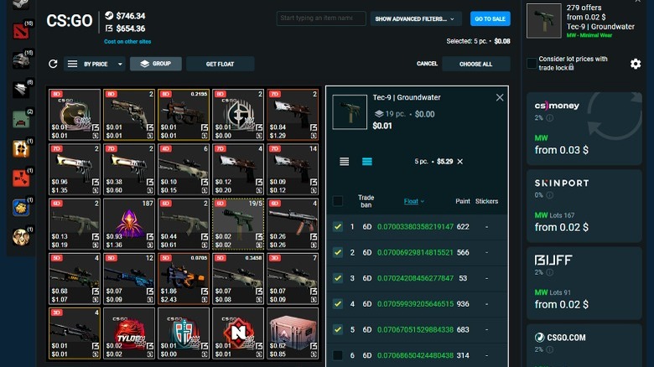Uncheck row 5 with paint 683

point(337,330)
